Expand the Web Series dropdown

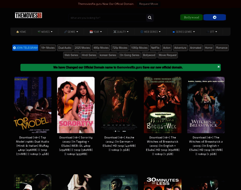(x=151, y=32)
